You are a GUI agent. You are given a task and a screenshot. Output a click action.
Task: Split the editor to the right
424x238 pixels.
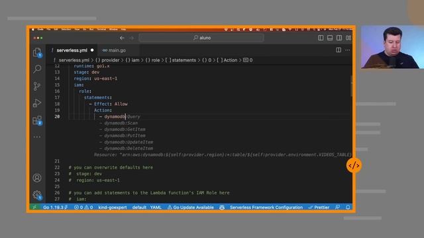point(339,50)
